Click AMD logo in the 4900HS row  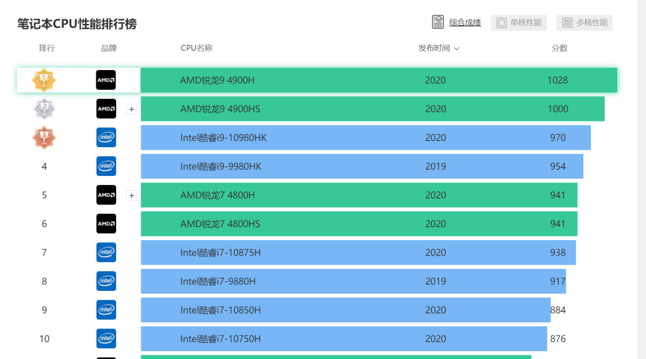pyautogui.click(x=106, y=109)
